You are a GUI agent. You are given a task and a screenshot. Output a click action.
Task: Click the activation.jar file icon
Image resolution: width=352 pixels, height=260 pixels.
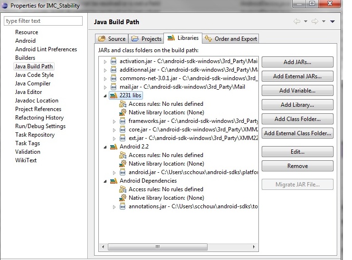coord(114,61)
